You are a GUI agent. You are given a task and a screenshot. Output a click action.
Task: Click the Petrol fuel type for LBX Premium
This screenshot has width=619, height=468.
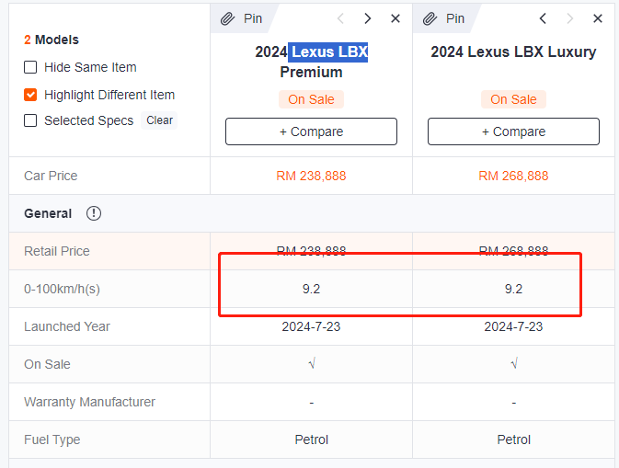(311, 439)
